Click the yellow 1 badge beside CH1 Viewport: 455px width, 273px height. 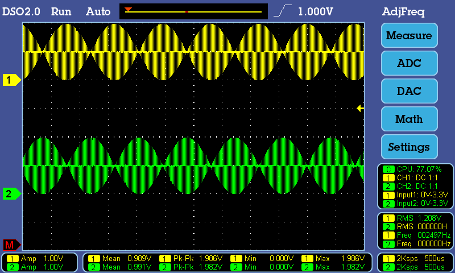click(x=388, y=178)
